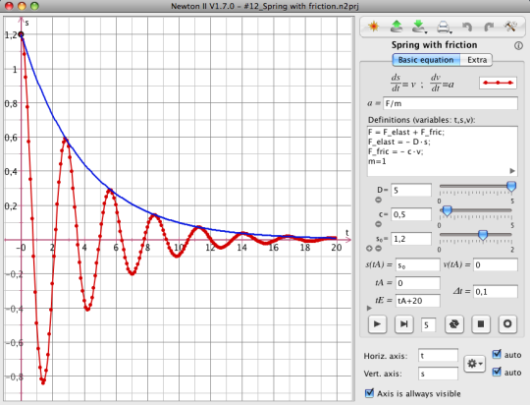This screenshot has width=530, height=405.
Task: Add a parameter with the plus icon
Action: 369,249
